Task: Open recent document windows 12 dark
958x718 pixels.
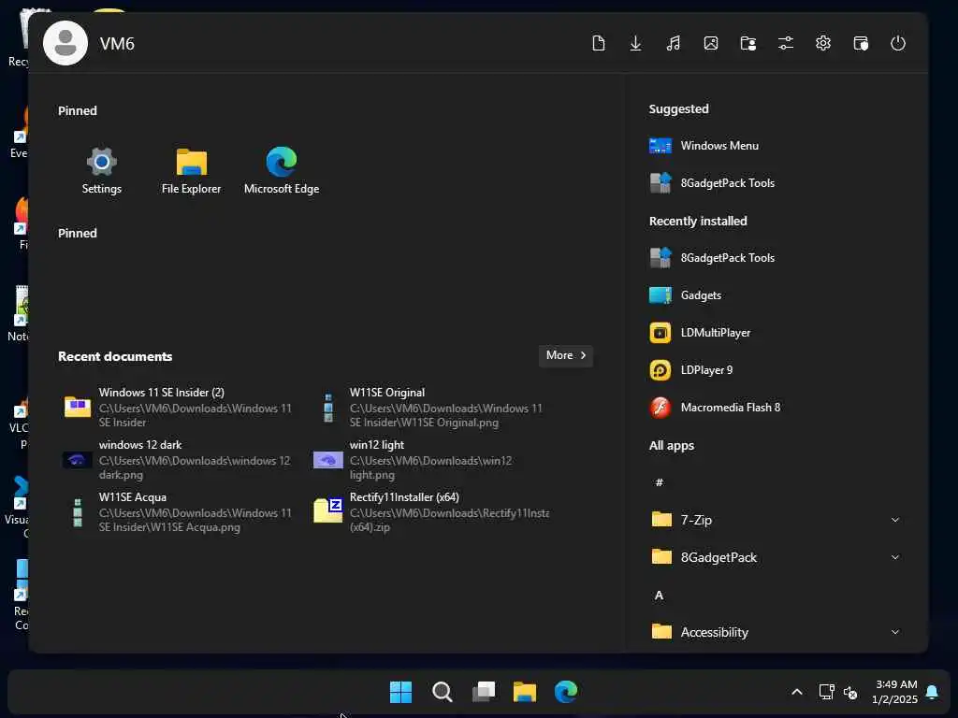Action: (179, 460)
